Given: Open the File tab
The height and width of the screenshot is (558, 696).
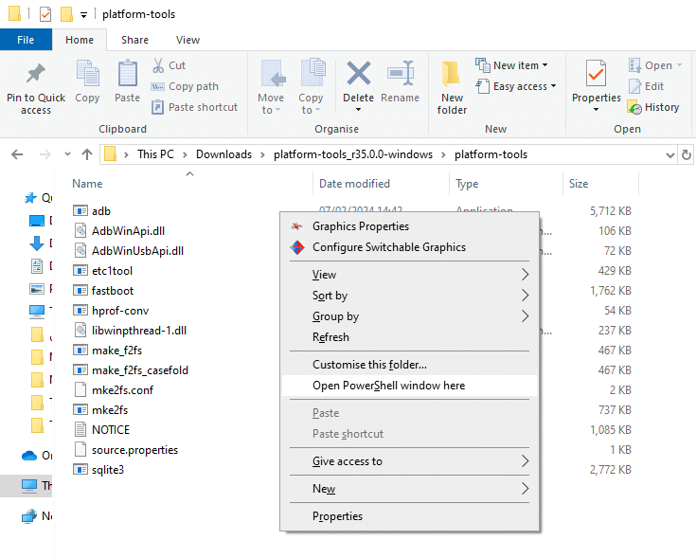Looking at the screenshot, I should [26, 40].
